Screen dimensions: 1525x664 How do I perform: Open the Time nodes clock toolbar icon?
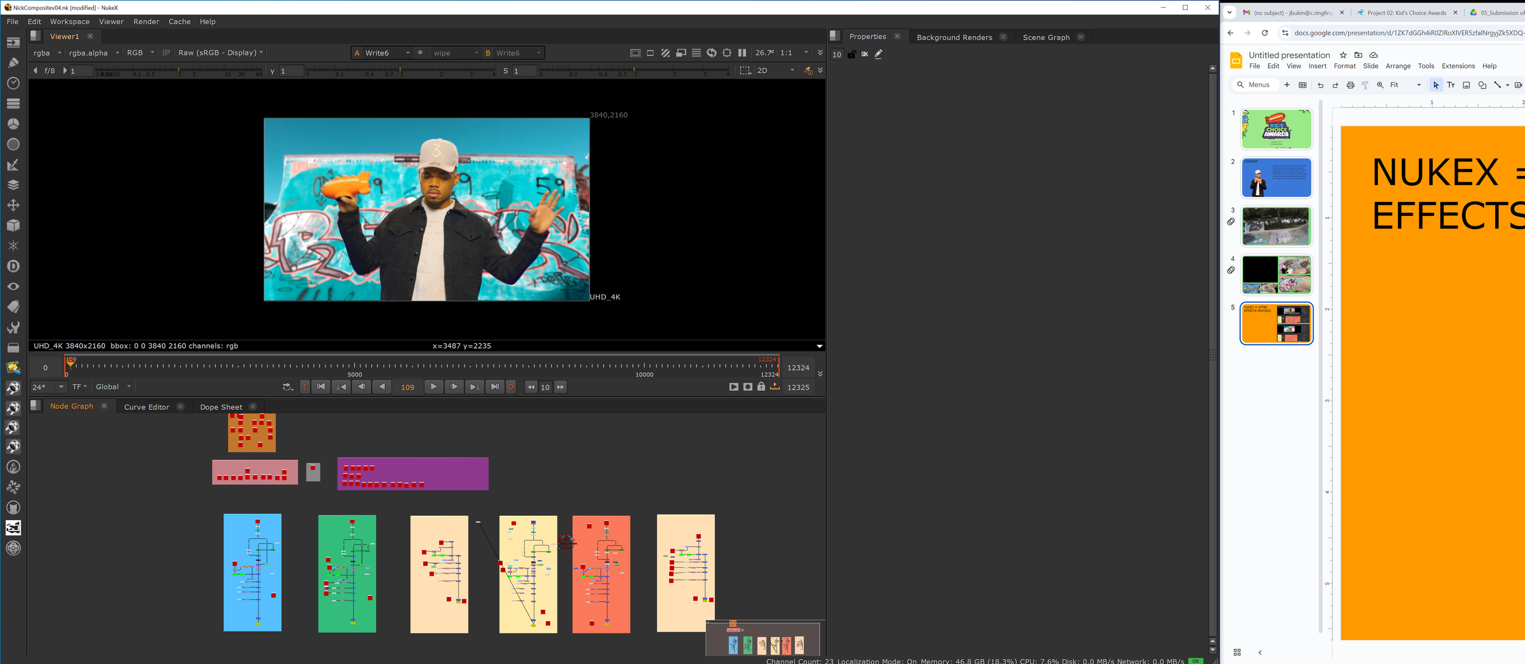click(13, 83)
